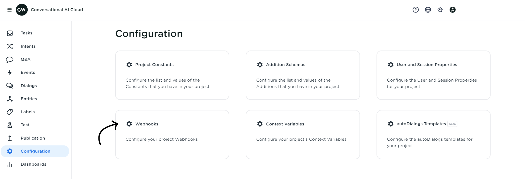Click the Tasks inbox icon
526x179 pixels.
[x=10, y=33]
